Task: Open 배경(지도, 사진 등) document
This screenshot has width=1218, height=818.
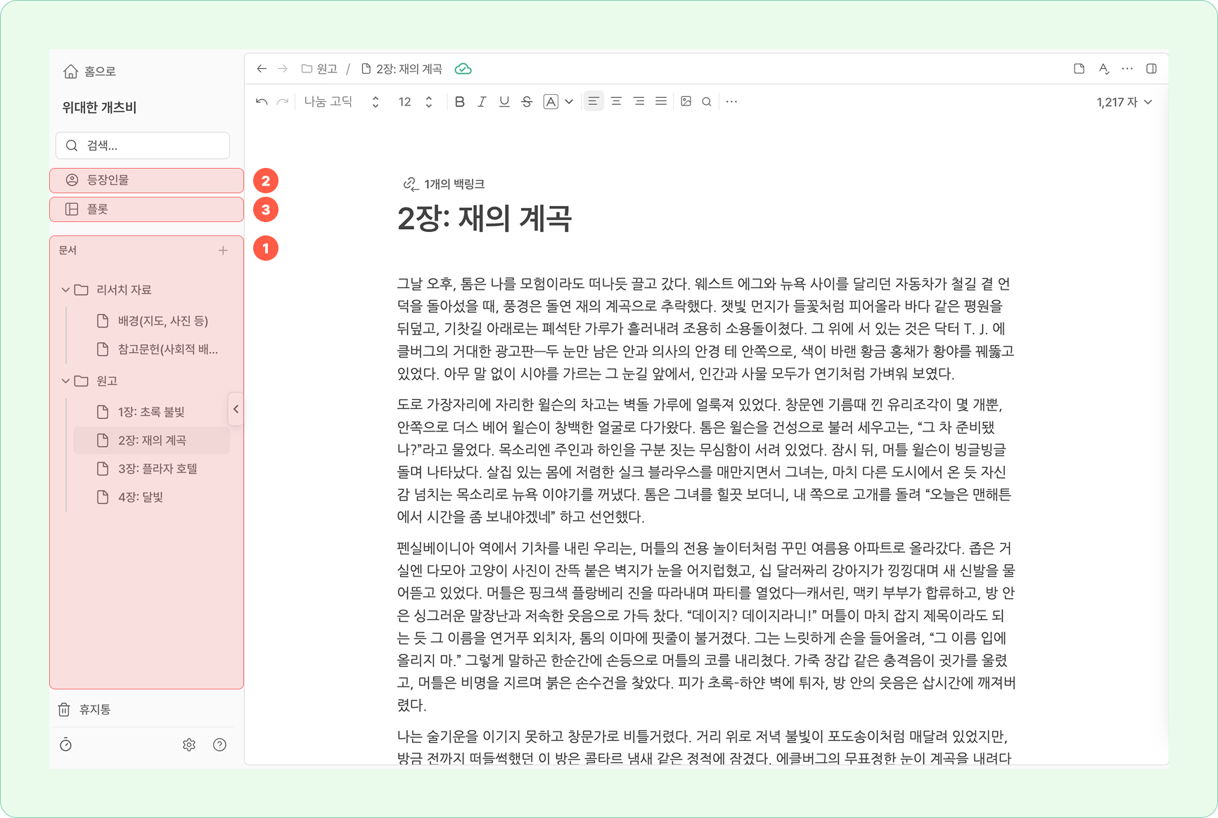Action: click(152, 321)
